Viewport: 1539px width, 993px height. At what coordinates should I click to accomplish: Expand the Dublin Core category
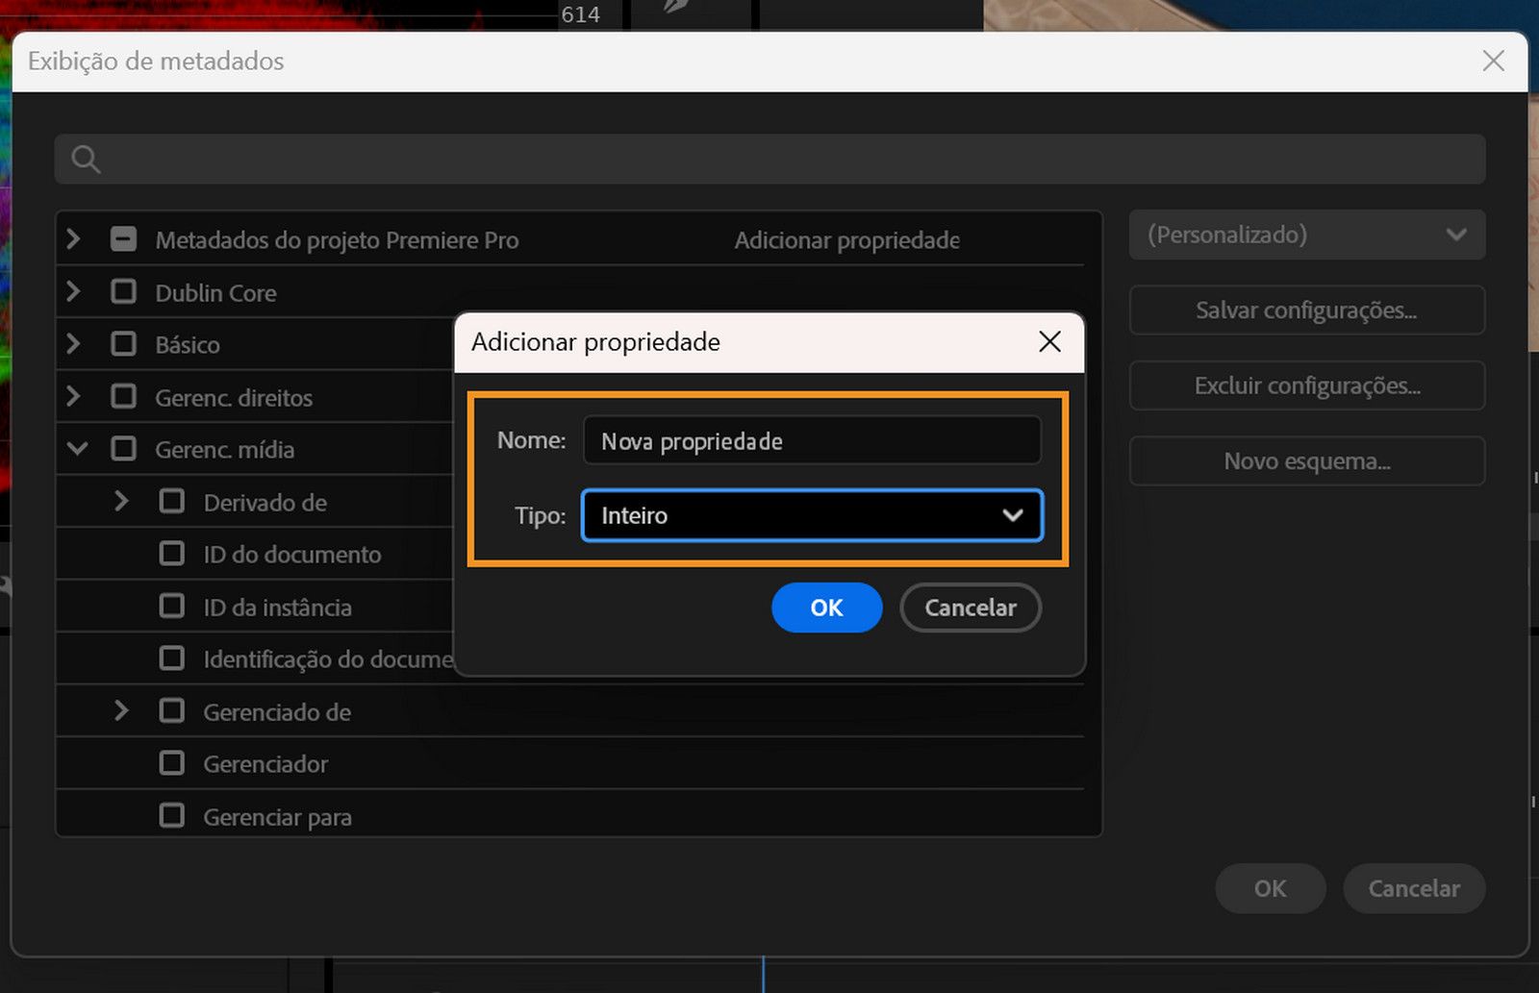click(73, 291)
